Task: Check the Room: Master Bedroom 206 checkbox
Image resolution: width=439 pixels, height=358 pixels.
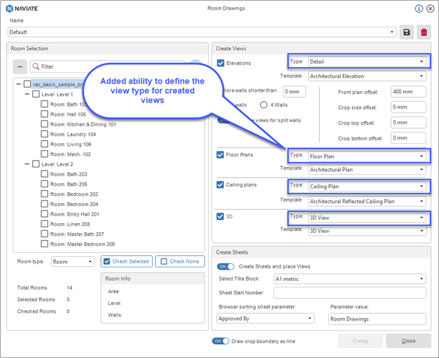Action: pos(44,244)
